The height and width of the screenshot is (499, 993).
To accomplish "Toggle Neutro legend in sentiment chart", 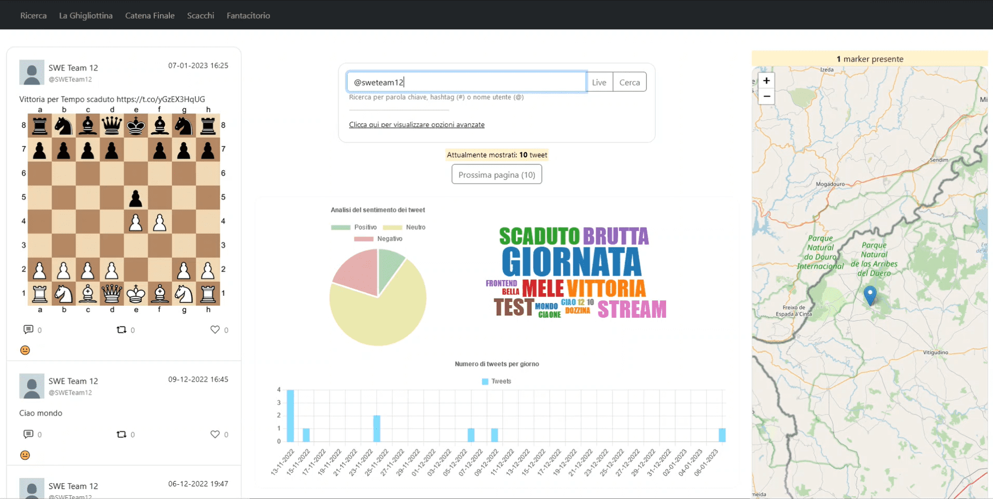I will (x=404, y=227).
